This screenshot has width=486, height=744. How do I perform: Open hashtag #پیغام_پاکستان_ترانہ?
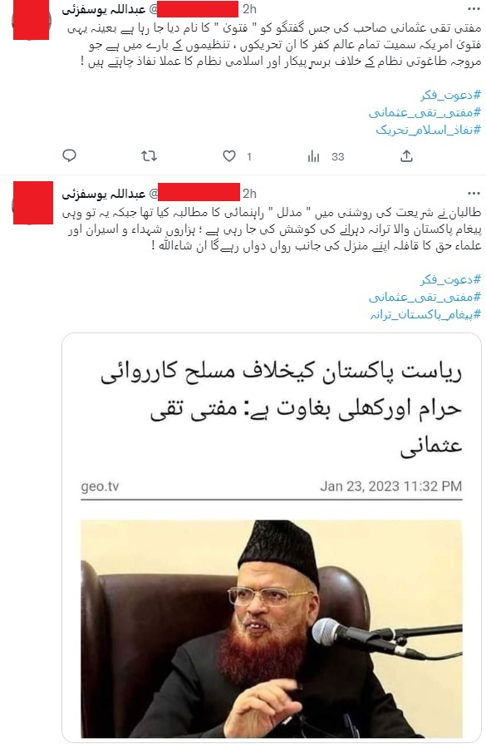[x=425, y=314]
